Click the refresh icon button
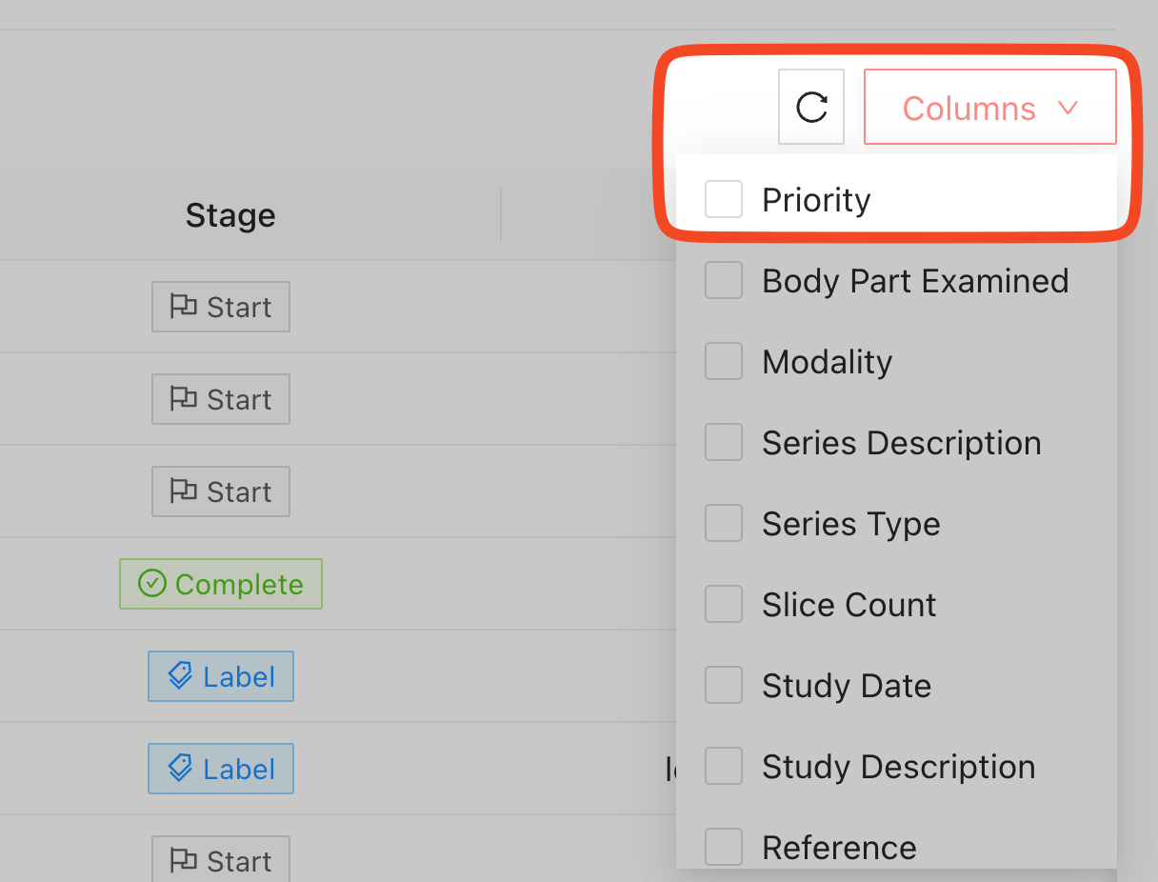Screen dimensions: 1158x882 811,108
